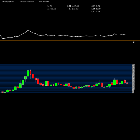Click the close value "C: 175.95"
Screen dimensions: 140x140
51,9
